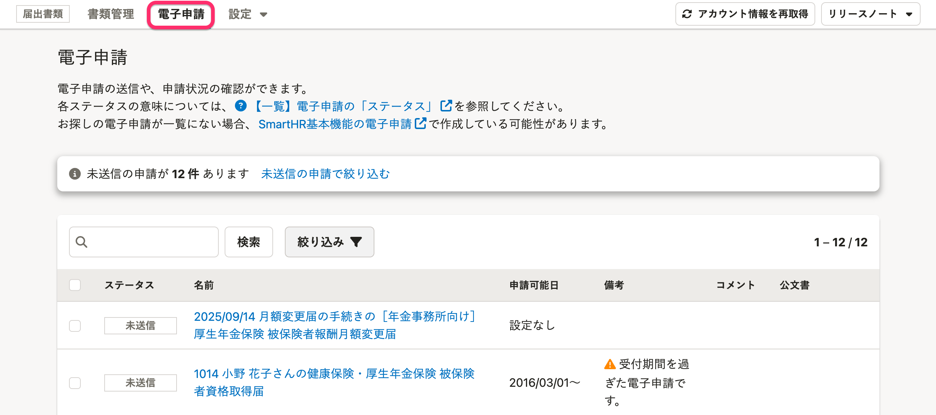Switch to the 書類管理 tab
The image size is (936, 415).
pos(111,14)
